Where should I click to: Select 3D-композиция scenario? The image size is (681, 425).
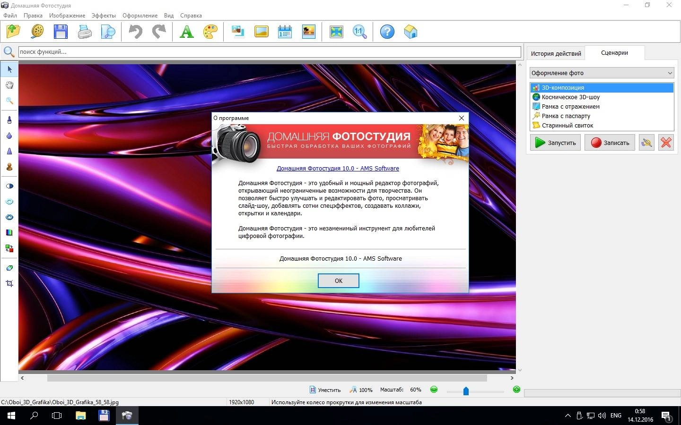[x=602, y=87]
